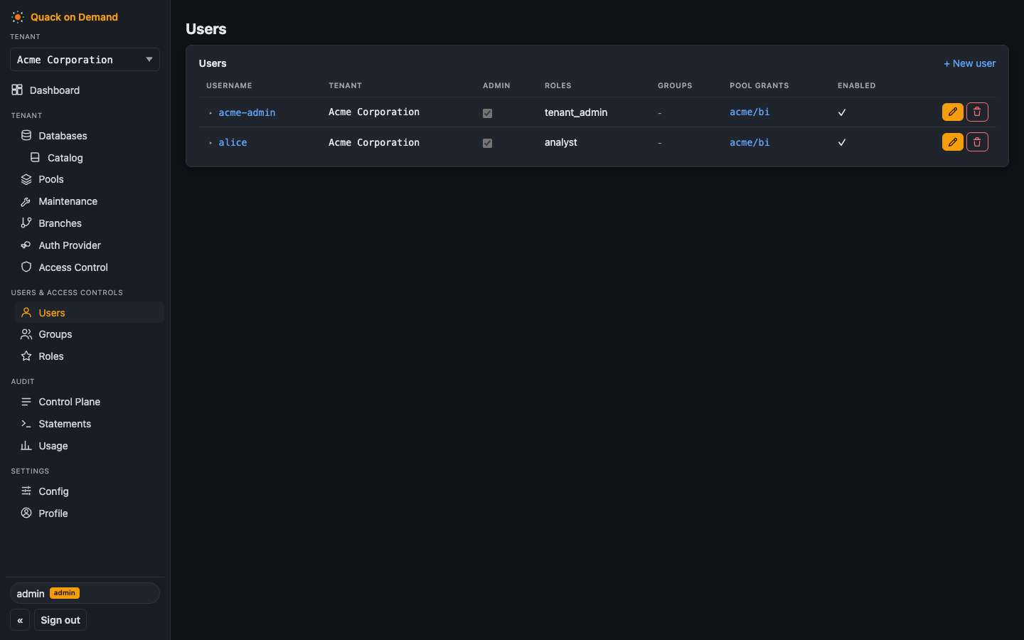This screenshot has height=640, width=1024.
Task: Expand the acme-admin row triangle
Action: click(x=210, y=113)
